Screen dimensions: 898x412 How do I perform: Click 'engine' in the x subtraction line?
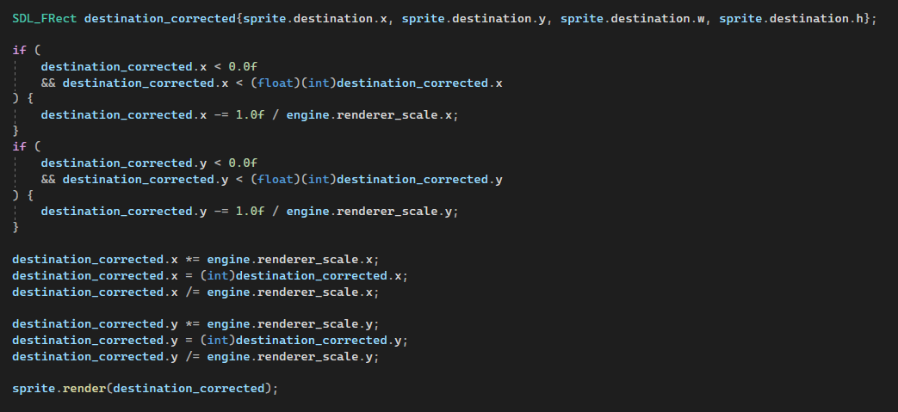(x=307, y=115)
